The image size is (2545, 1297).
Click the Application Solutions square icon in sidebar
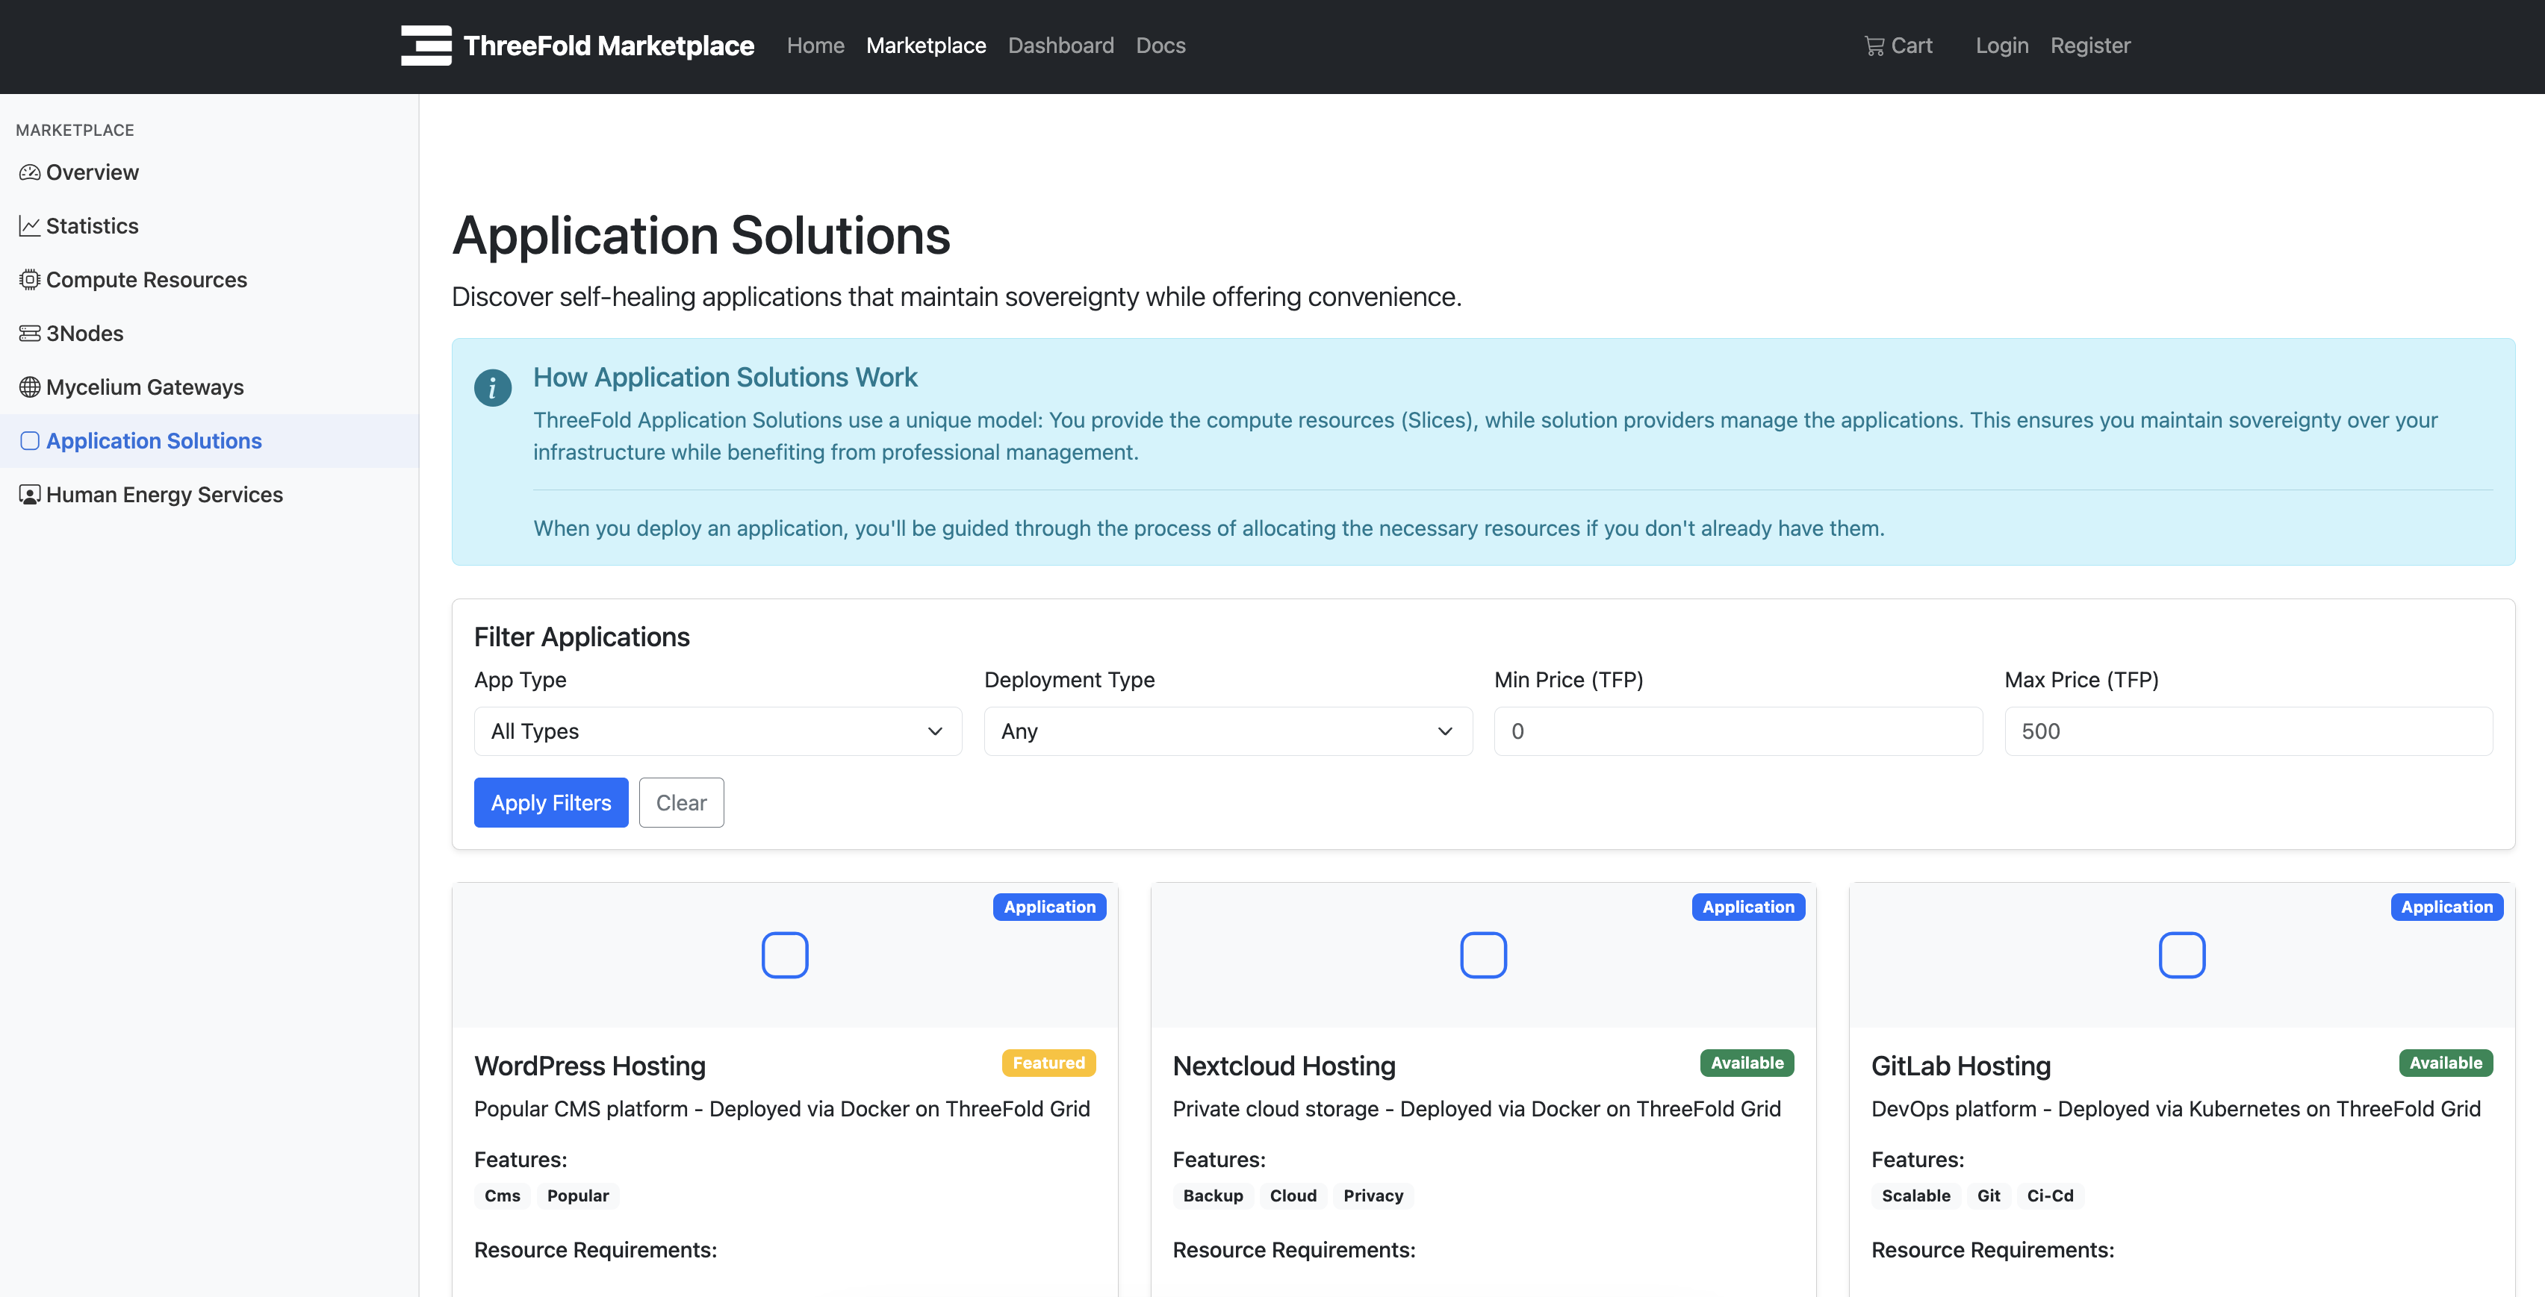(30, 441)
